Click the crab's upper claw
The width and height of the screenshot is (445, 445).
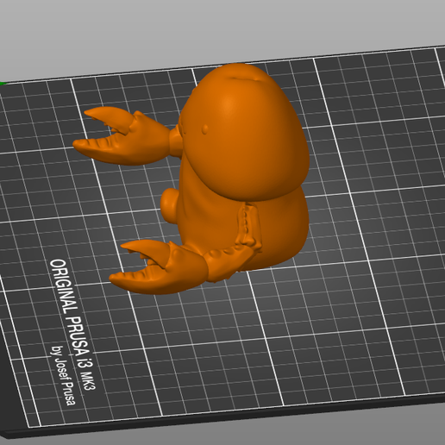coord(122,136)
